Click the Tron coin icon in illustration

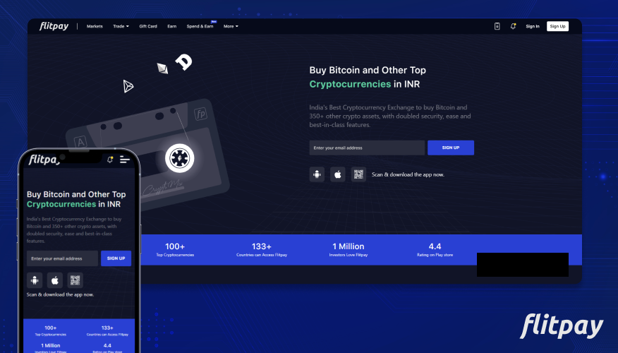pyautogui.click(x=128, y=86)
